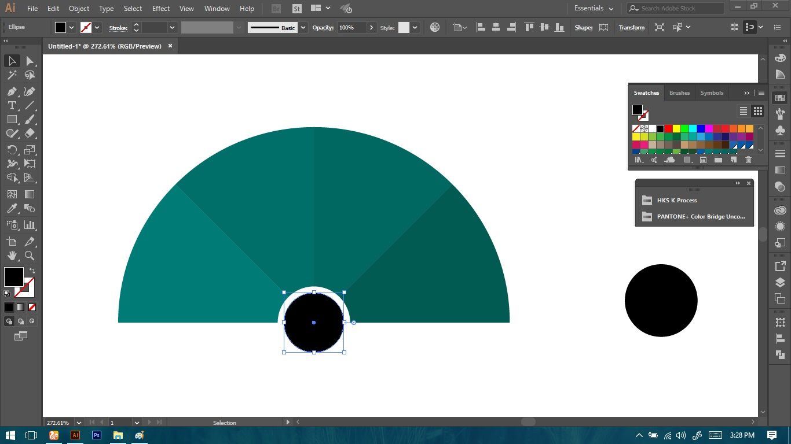Open the File menu
Viewport: 791px width, 444px height.
tap(32, 9)
